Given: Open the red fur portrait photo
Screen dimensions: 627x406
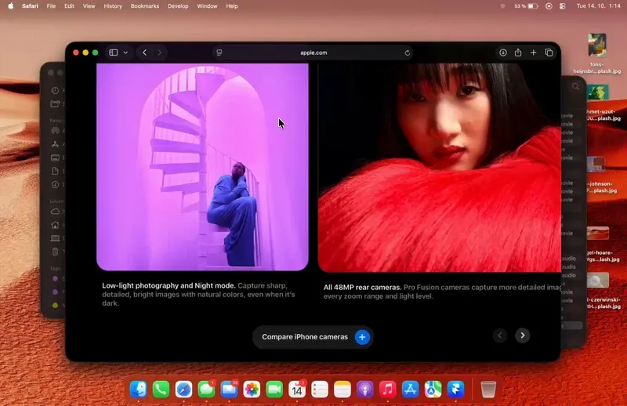Looking at the screenshot, I should (440, 168).
